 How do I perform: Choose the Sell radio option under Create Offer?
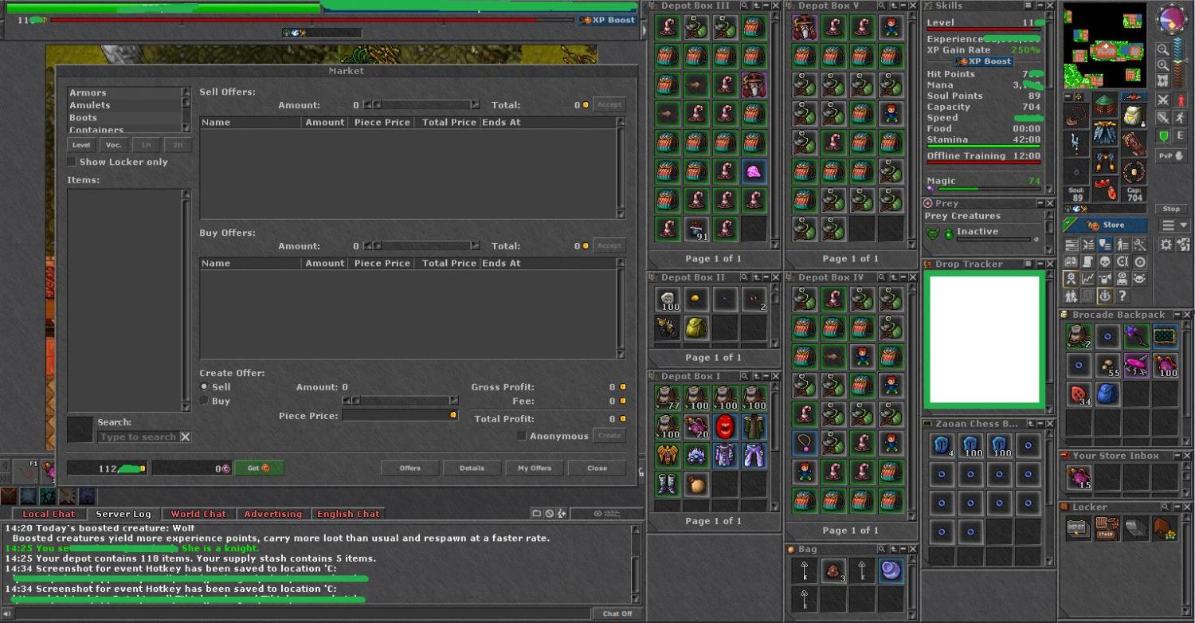point(204,387)
